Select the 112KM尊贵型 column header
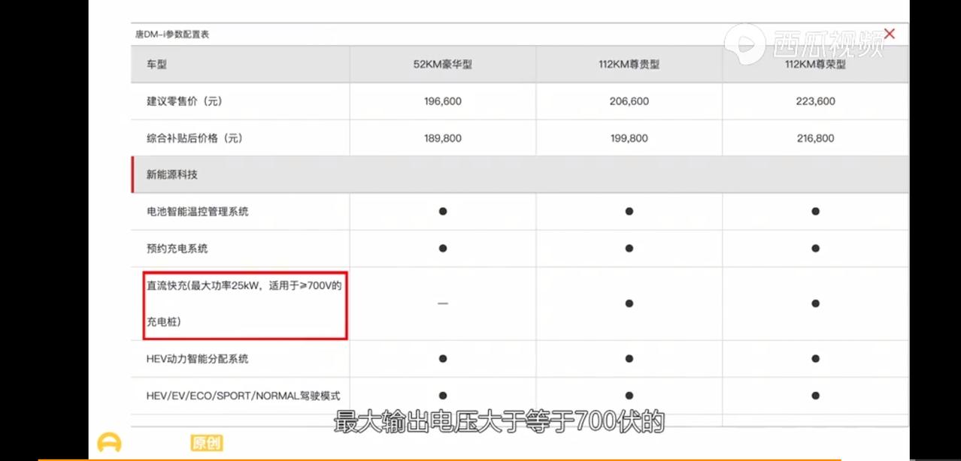Image resolution: width=961 pixels, height=461 pixels. click(629, 65)
